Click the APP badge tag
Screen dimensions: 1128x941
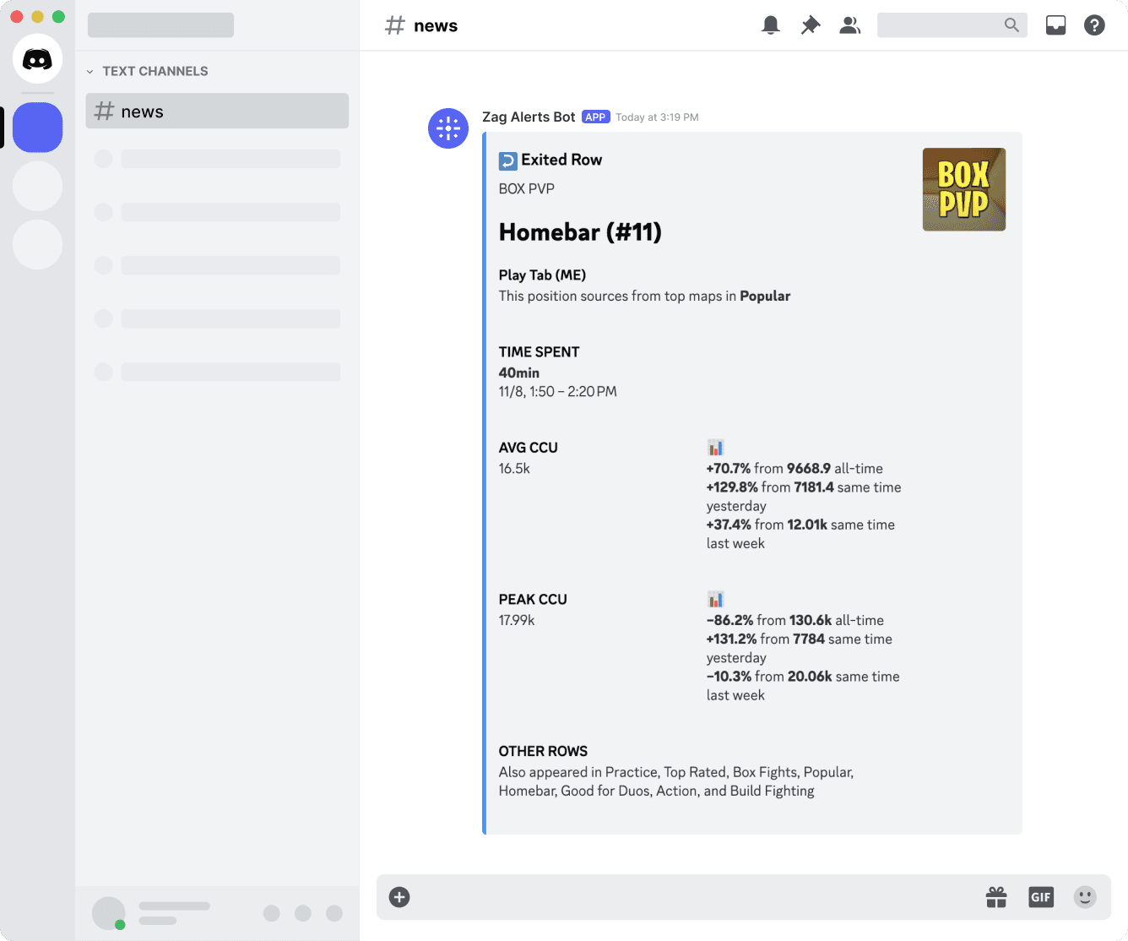click(x=596, y=117)
